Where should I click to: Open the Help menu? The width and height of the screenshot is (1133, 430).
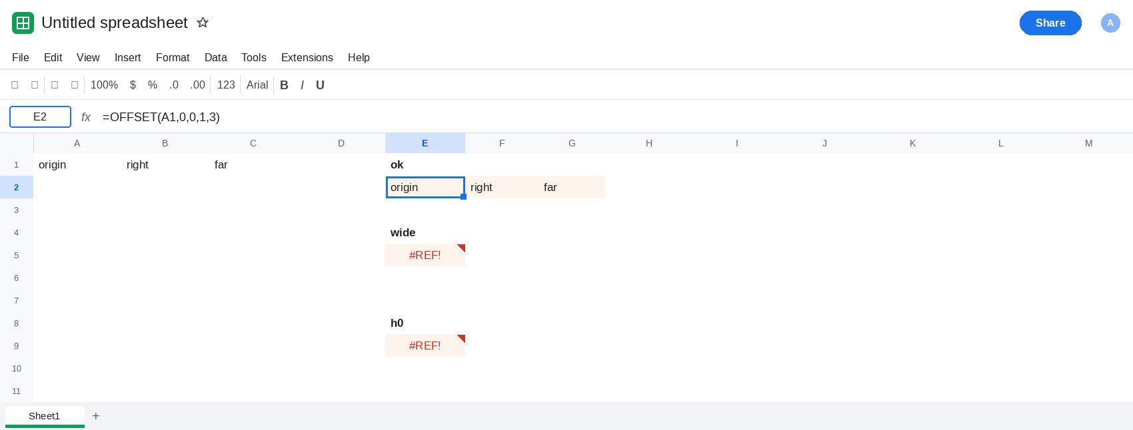click(x=359, y=58)
